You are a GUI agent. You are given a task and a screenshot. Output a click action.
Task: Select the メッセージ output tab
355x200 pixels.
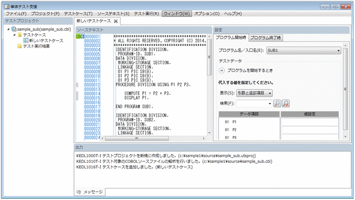tap(90, 192)
